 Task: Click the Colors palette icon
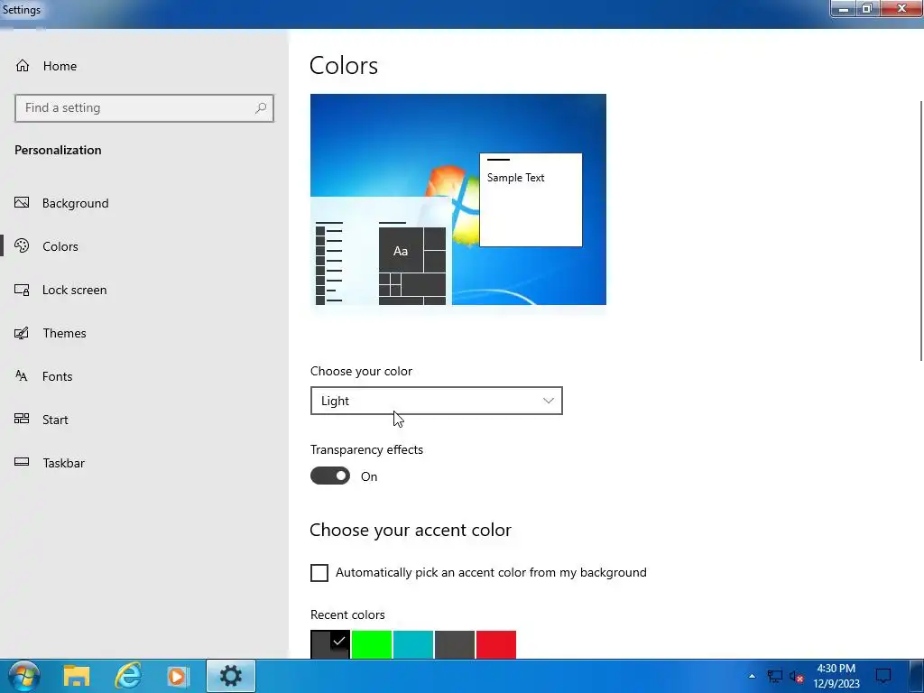click(22, 245)
